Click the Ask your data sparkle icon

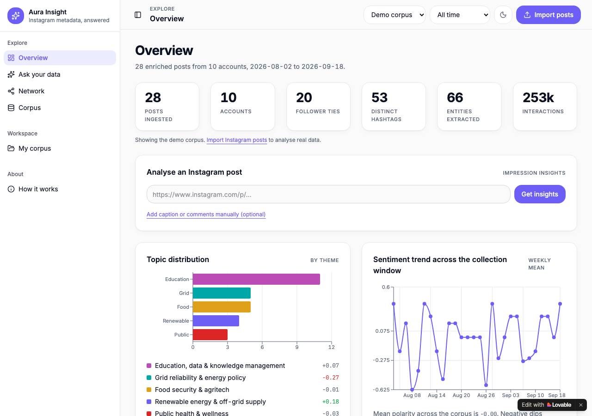click(x=11, y=74)
